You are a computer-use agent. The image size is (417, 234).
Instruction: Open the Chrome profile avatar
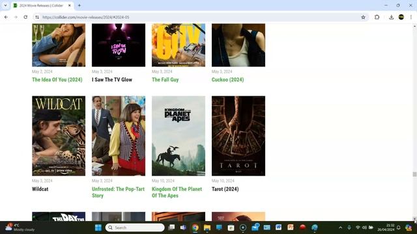click(401, 18)
